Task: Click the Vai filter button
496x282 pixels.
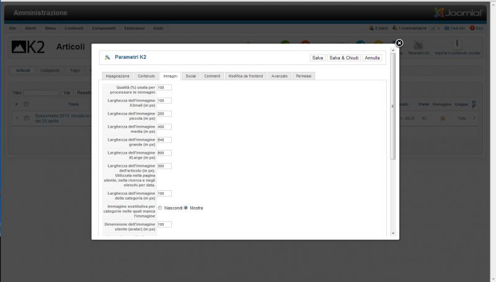Action: [67, 92]
